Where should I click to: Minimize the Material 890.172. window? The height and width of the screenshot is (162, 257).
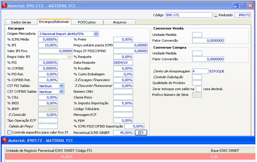coord(236,6)
